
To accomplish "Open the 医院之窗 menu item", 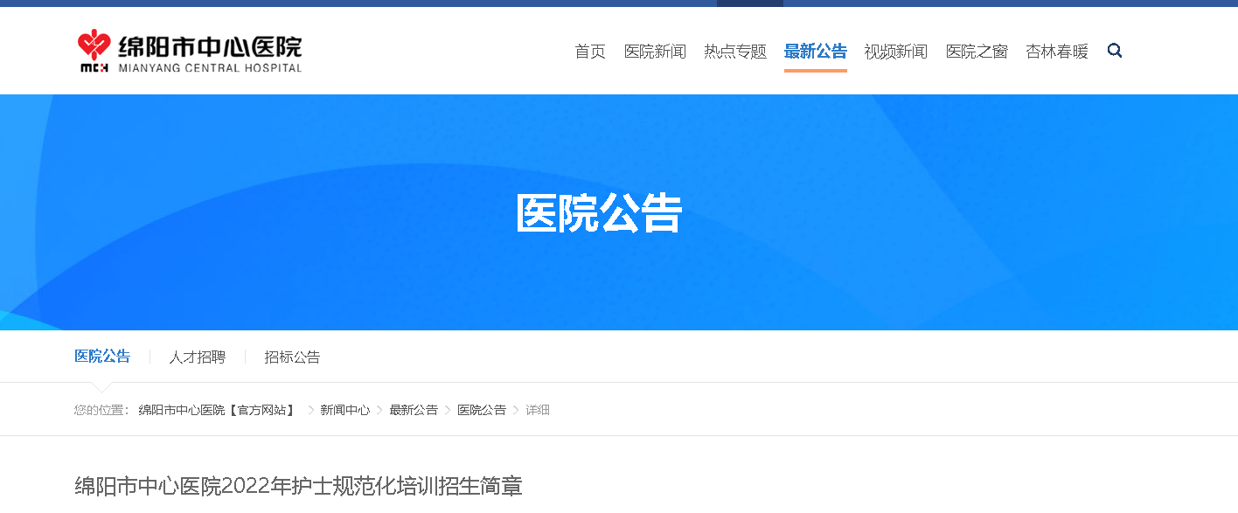I will [977, 52].
